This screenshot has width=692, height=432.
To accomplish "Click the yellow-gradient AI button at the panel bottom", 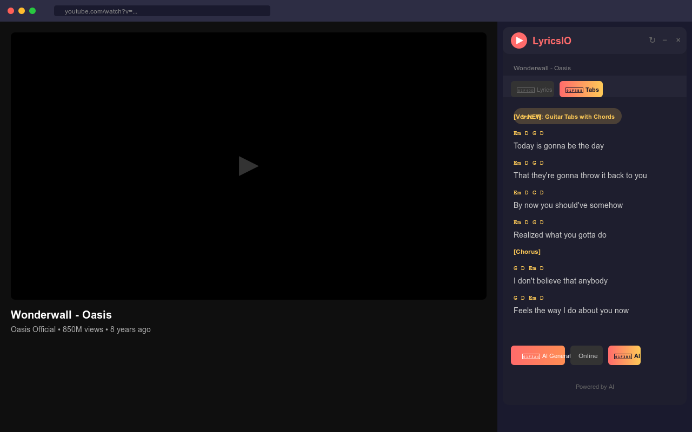I will [624, 355].
